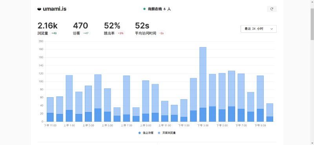314x145 pixels.
Task: Click the umami.is site title
Action: tap(55, 9)
